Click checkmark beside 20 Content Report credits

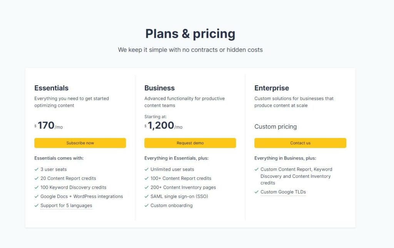point(37,178)
